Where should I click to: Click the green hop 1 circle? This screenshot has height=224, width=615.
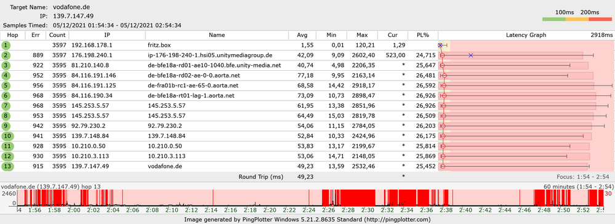(6, 46)
